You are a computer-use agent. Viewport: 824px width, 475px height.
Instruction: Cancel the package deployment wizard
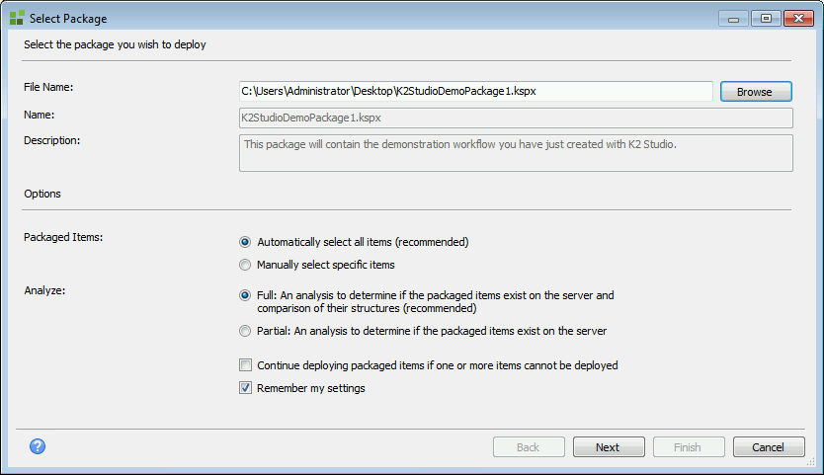(x=769, y=447)
